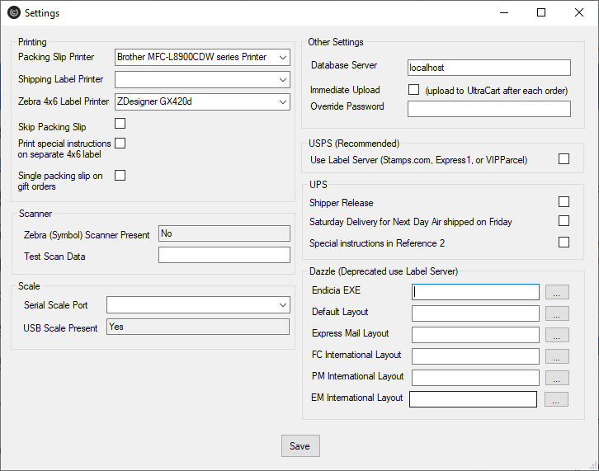Browse for Express Mail Layout file
The width and height of the screenshot is (599, 471).
[557, 335]
